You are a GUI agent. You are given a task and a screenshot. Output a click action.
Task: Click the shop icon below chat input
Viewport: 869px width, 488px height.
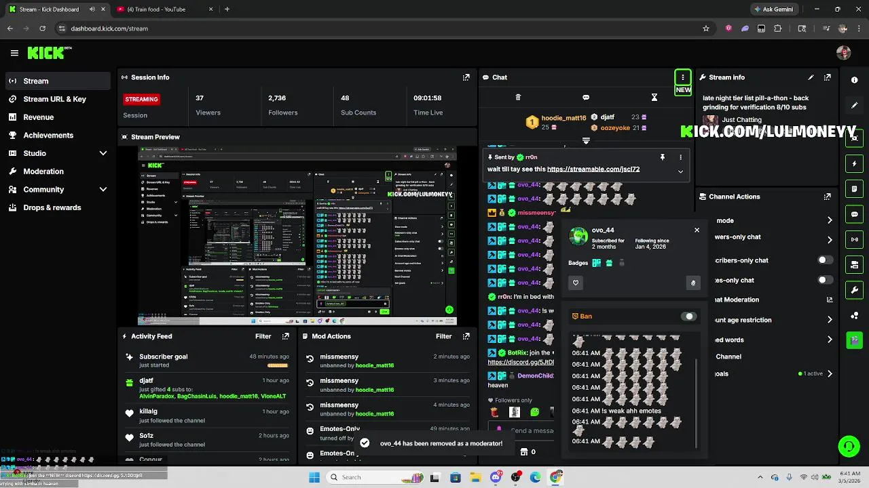coord(523,451)
